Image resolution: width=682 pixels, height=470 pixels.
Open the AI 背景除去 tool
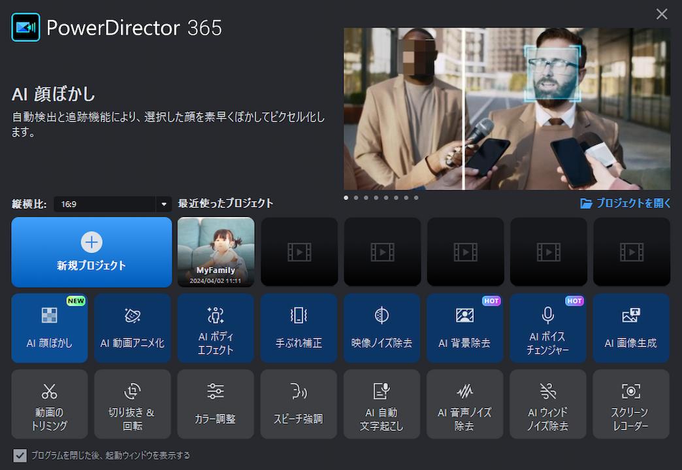pos(464,328)
